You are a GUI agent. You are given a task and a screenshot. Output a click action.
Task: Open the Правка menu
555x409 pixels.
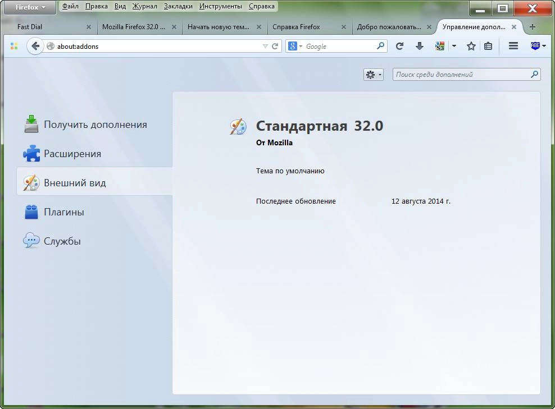pos(96,6)
